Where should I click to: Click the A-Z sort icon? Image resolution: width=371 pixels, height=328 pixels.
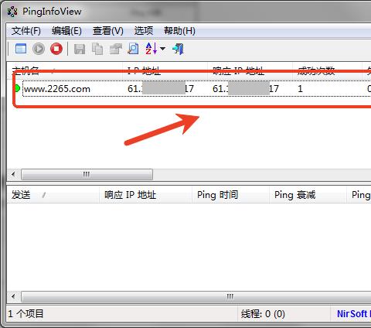pyautogui.click(x=151, y=49)
